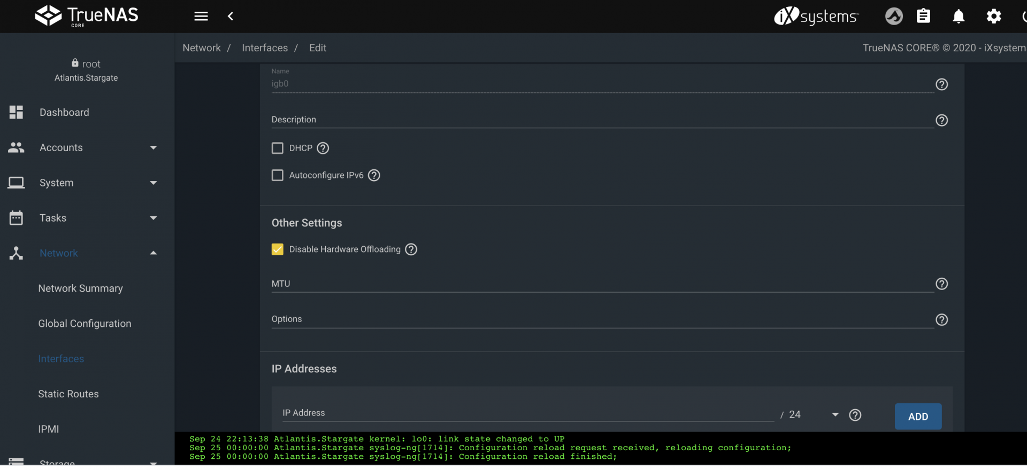This screenshot has height=470, width=1027.
Task: Click the disabled Name field igb0
Action: click(x=602, y=83)
